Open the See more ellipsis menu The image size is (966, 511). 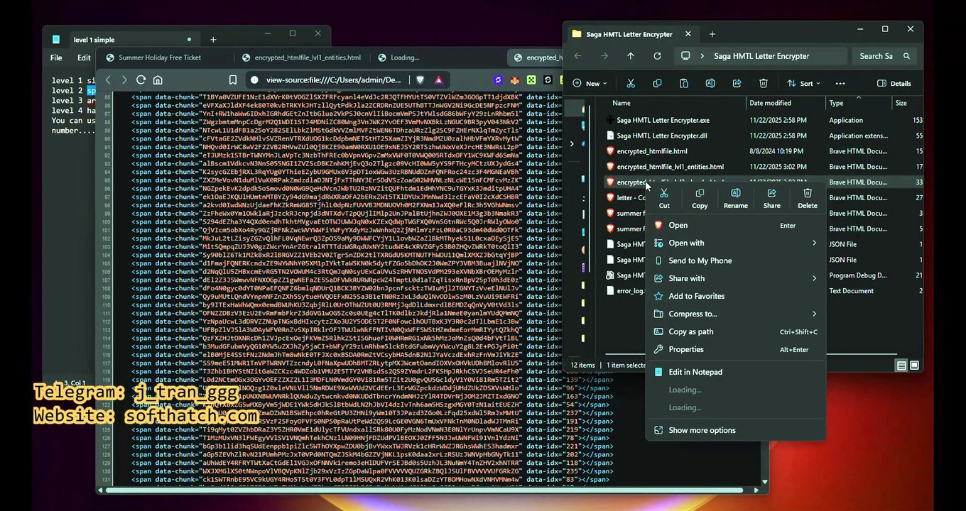click(x=840, y=83)
